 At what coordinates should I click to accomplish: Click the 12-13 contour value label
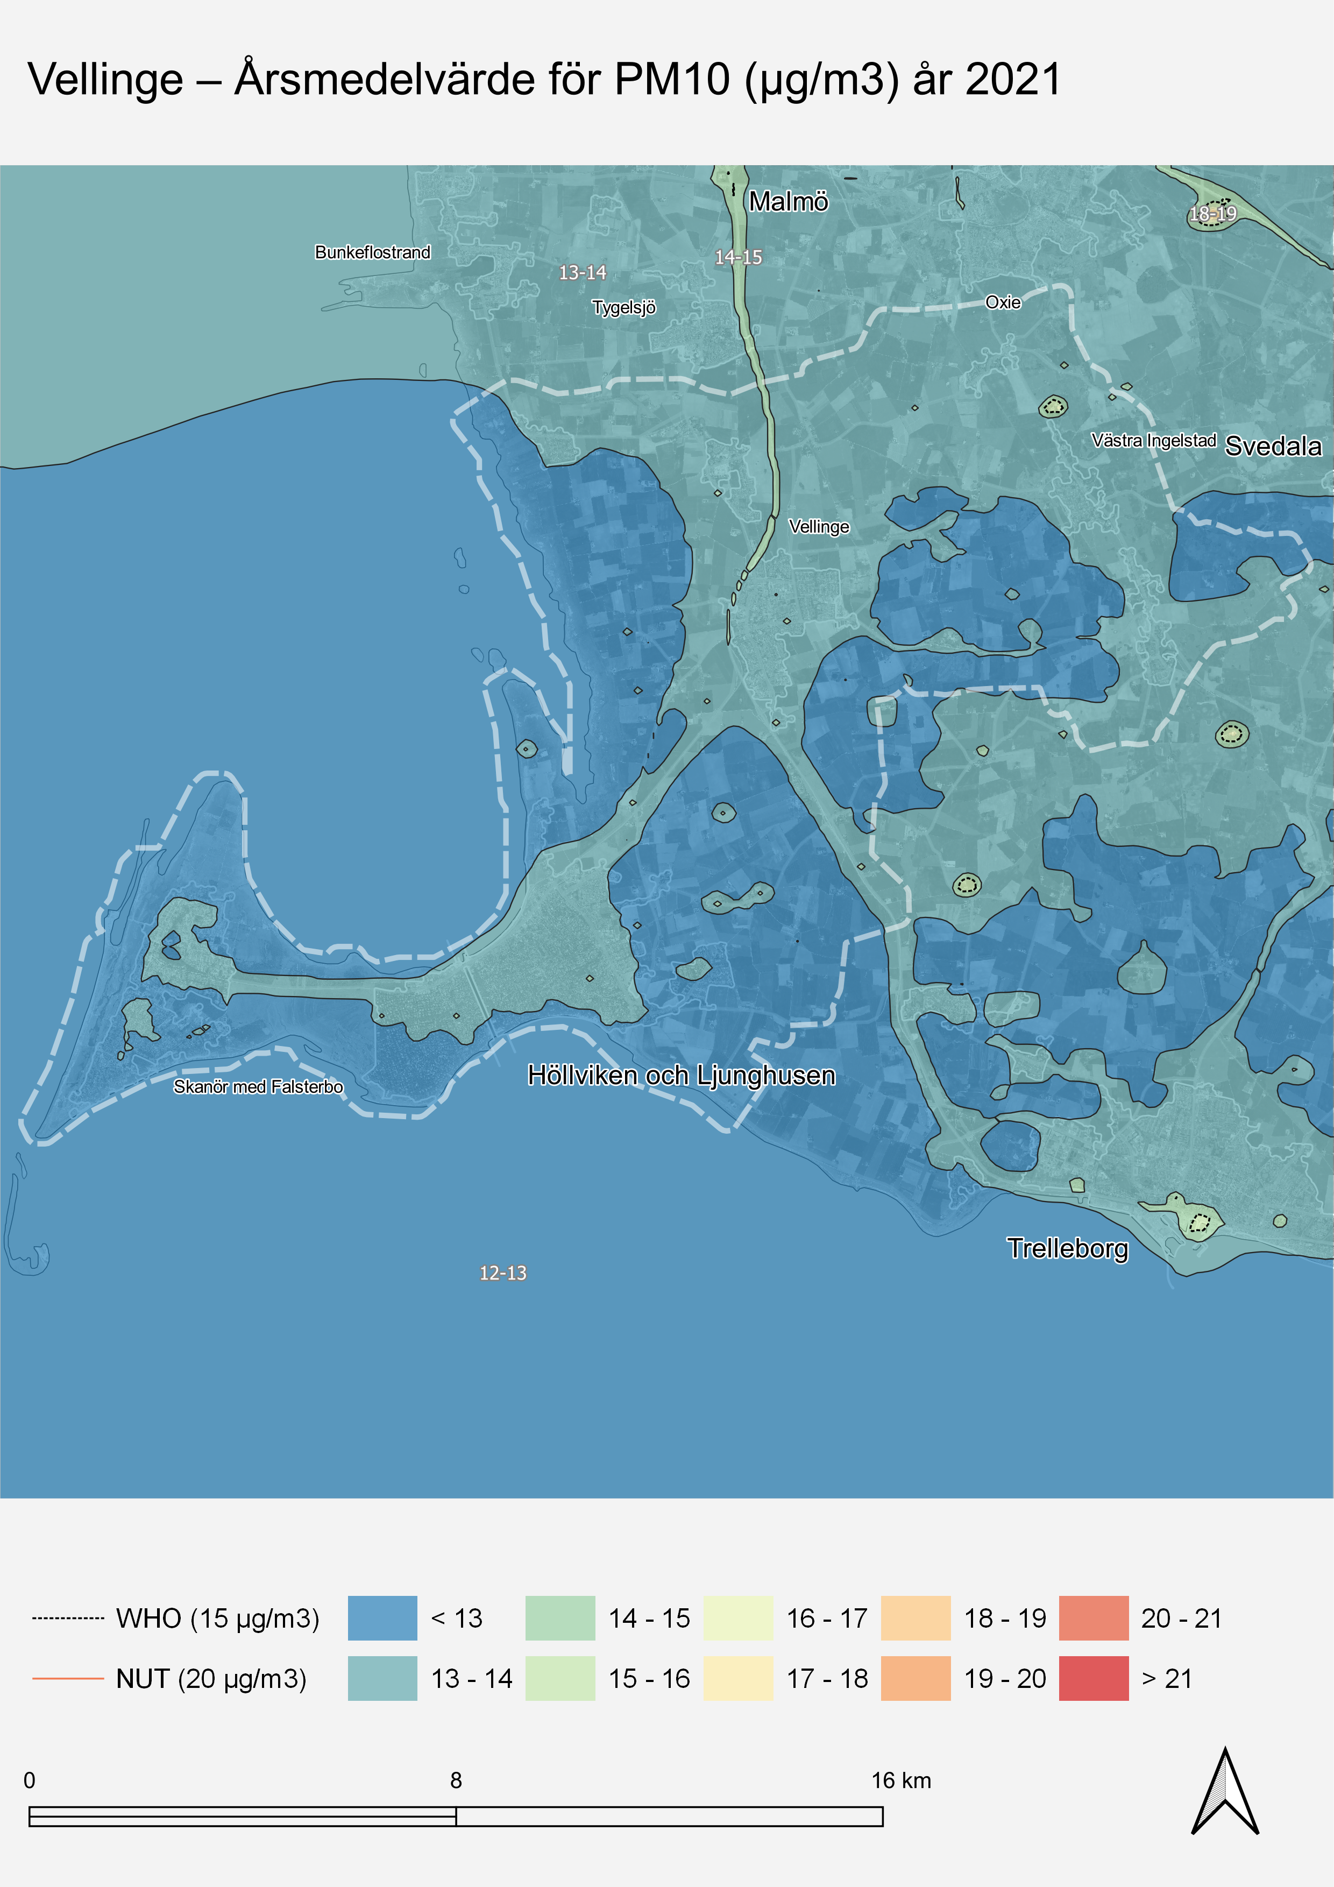503,1273
